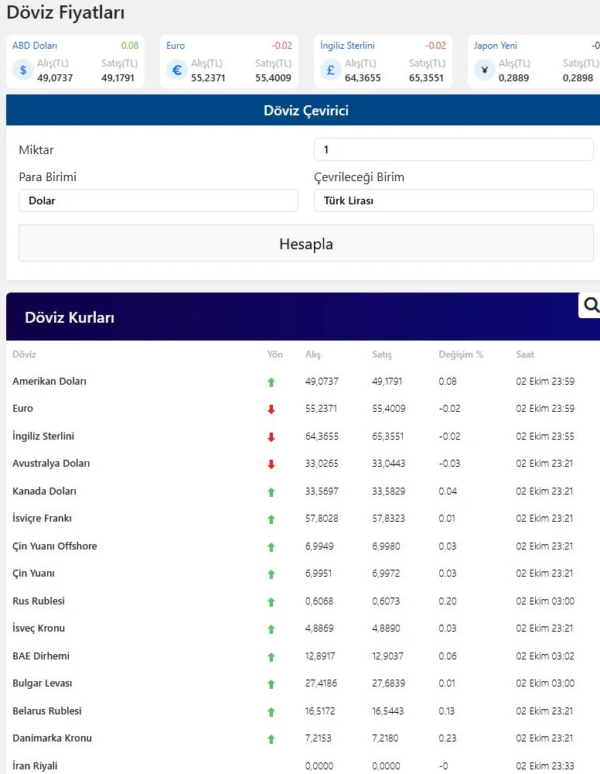Image resolution: width=600 pixels, height=774 pixels.
Task: Click the pound icon in İngiliz Sterlini card
Action: pos(331,70)
